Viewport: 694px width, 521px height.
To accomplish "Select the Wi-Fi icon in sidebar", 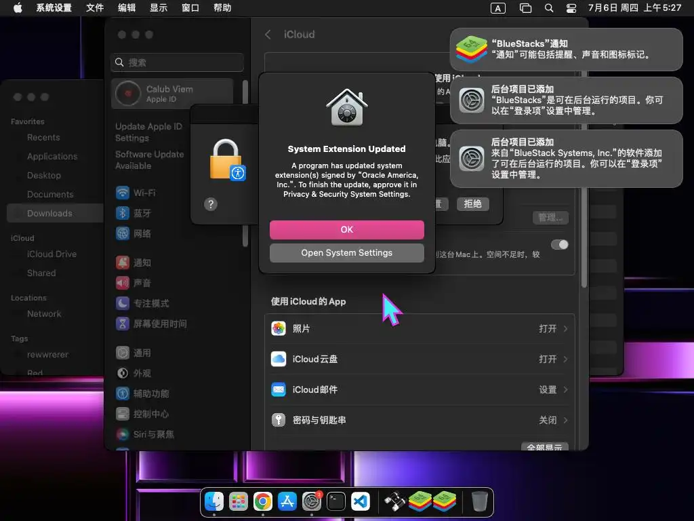I will [123, 193].
